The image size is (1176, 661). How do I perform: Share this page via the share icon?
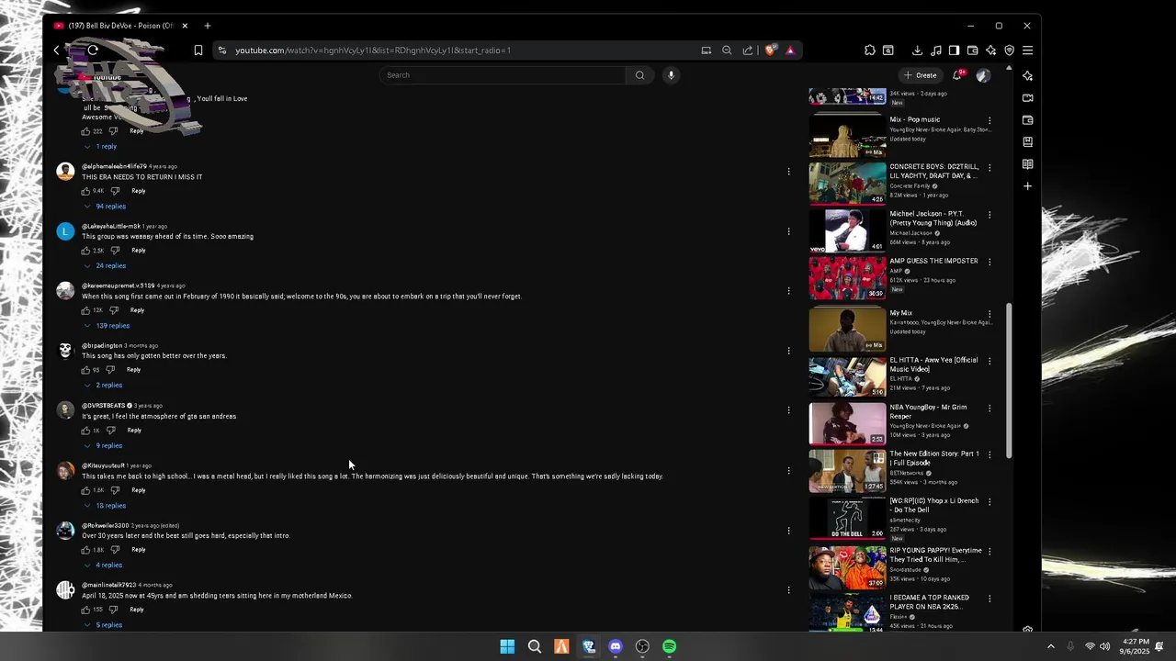[x=748, y=50]
